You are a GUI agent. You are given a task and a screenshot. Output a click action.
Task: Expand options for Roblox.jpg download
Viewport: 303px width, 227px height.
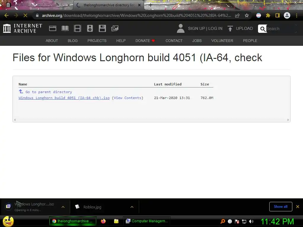pyautogui.click(x=132, y=207)
